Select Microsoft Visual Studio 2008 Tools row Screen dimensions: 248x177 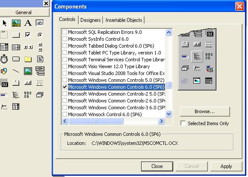[114, 73]
